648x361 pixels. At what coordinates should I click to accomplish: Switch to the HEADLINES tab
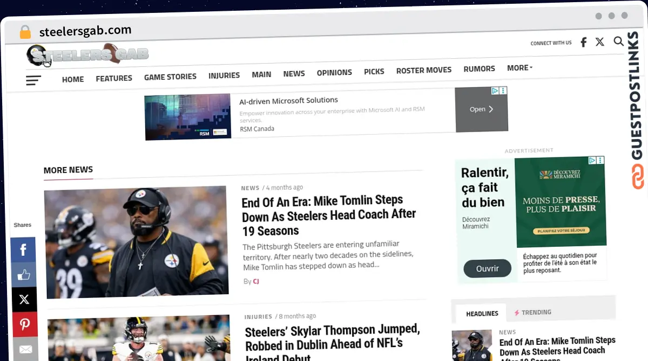pyautogui.click(x=482, y=314)
